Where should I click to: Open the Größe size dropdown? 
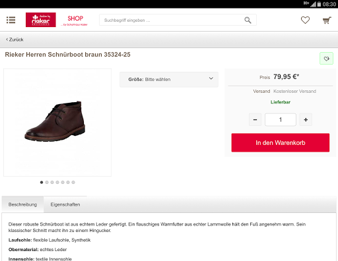pyautogui.click(x=169, y=79)
